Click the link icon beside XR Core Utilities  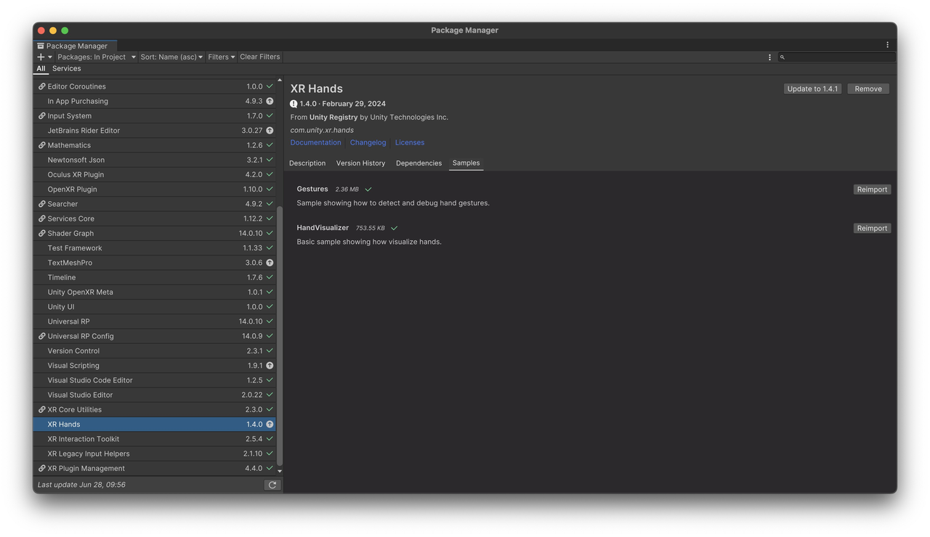point(41,409)
